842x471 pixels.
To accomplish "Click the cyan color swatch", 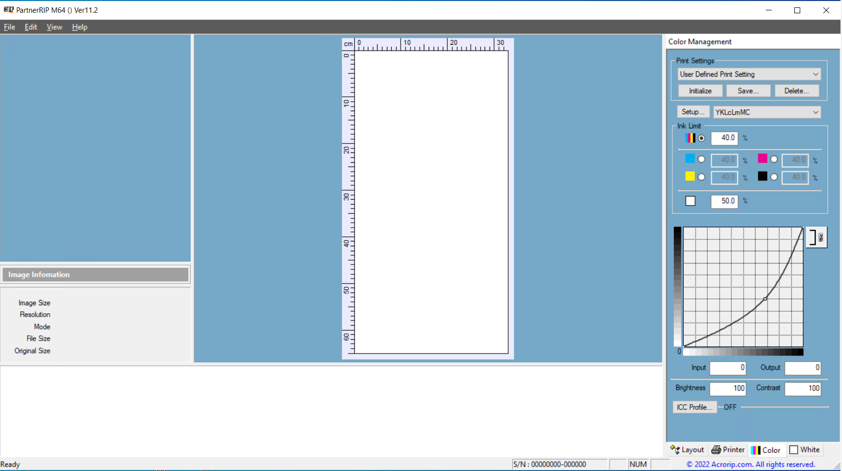I will pyautogui.click(x=690, y=158).
